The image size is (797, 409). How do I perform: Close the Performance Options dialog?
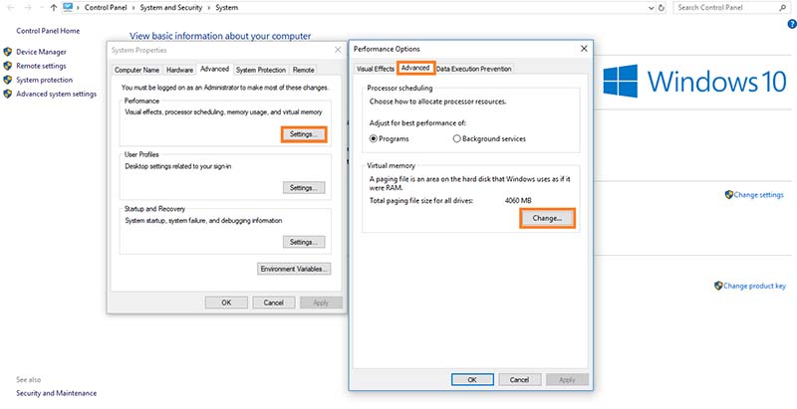point(584,49)
